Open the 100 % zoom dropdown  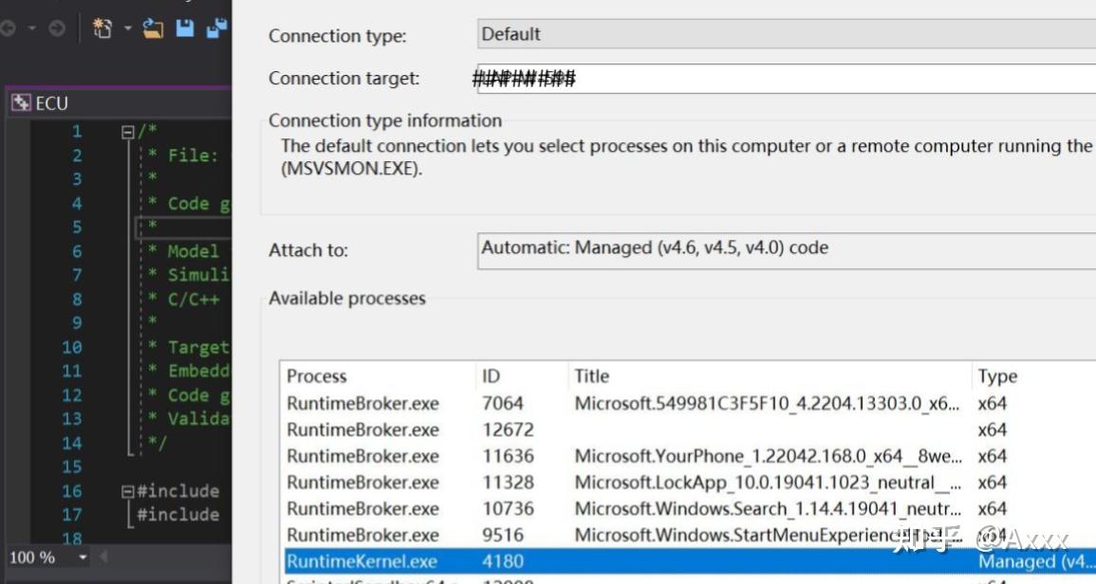[83, 557]
